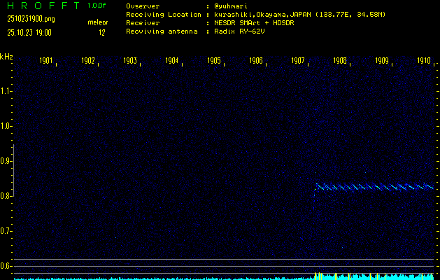Click the 1907 time axis marker

[x=298, y=61]
